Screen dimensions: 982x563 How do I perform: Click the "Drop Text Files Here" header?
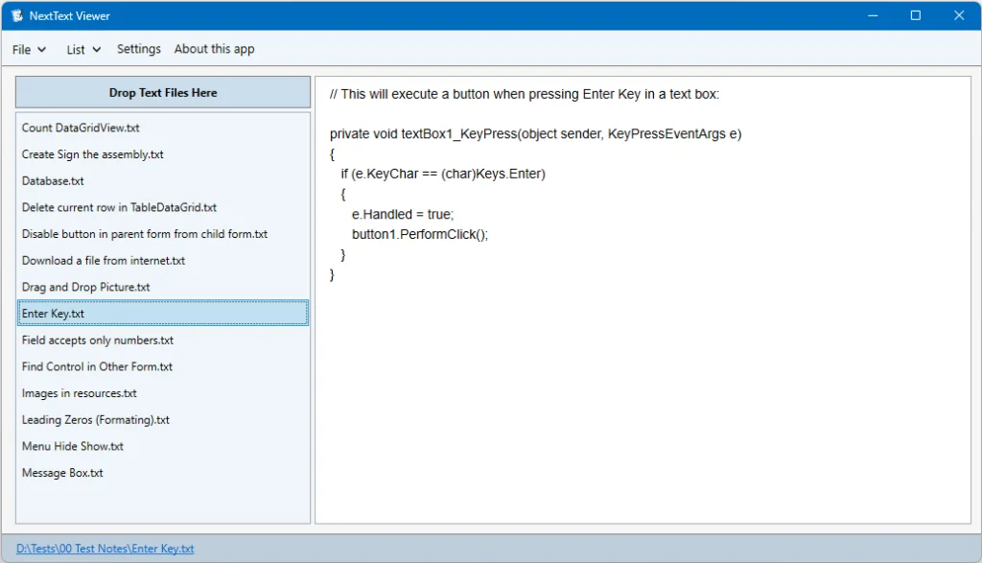click(162, 92)
